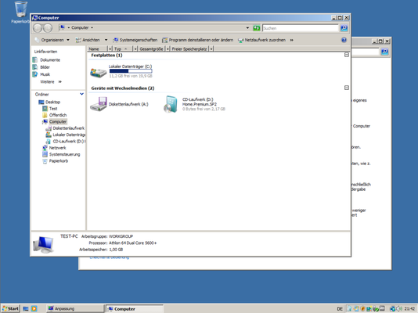Viewport: 418px width, 313px height.
Task: Open the Organisieren menu
Action: tap(52, 40)
